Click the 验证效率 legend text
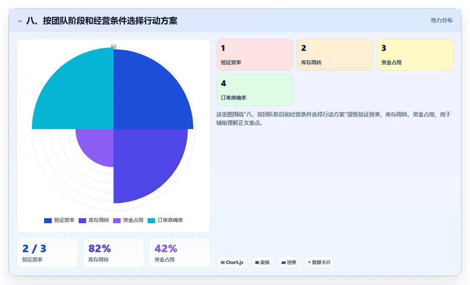 click(x=64, y=220)
